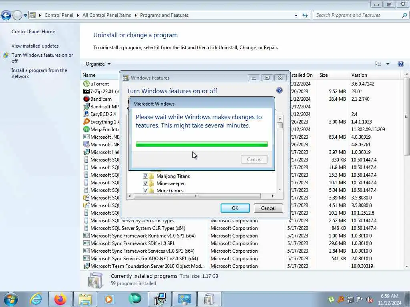Click the µTorrent program icon in list
This screenshot has height=307, width=410.
point(86,84)
